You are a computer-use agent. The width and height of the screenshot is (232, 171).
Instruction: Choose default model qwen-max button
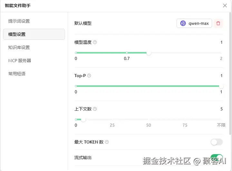(x=194, y=23)
